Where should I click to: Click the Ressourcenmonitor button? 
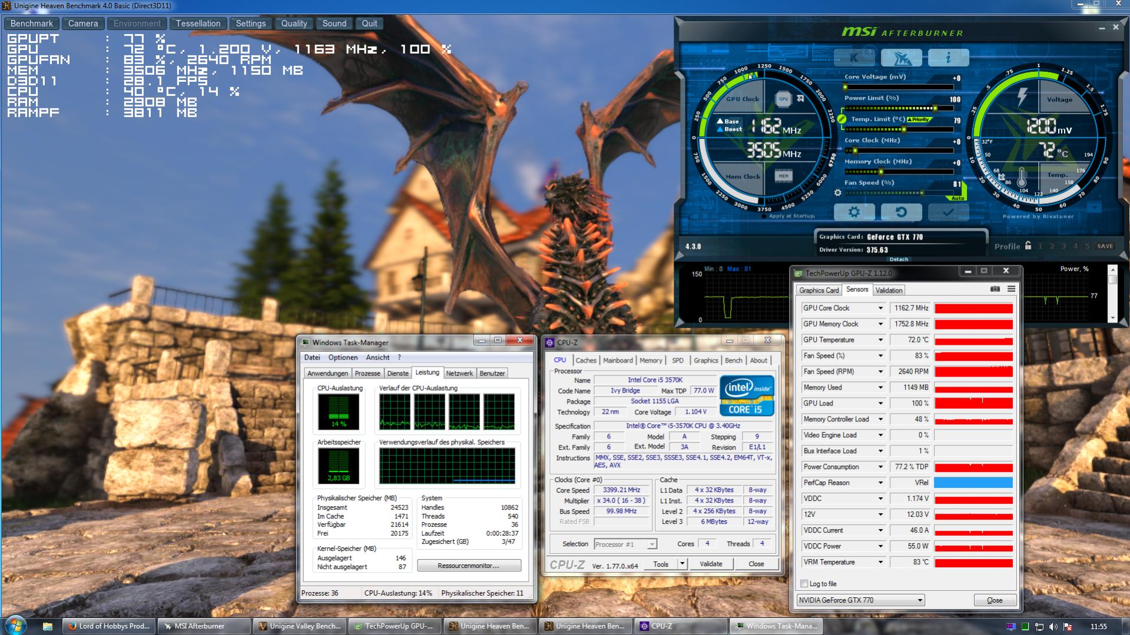[x=469, y=566]
